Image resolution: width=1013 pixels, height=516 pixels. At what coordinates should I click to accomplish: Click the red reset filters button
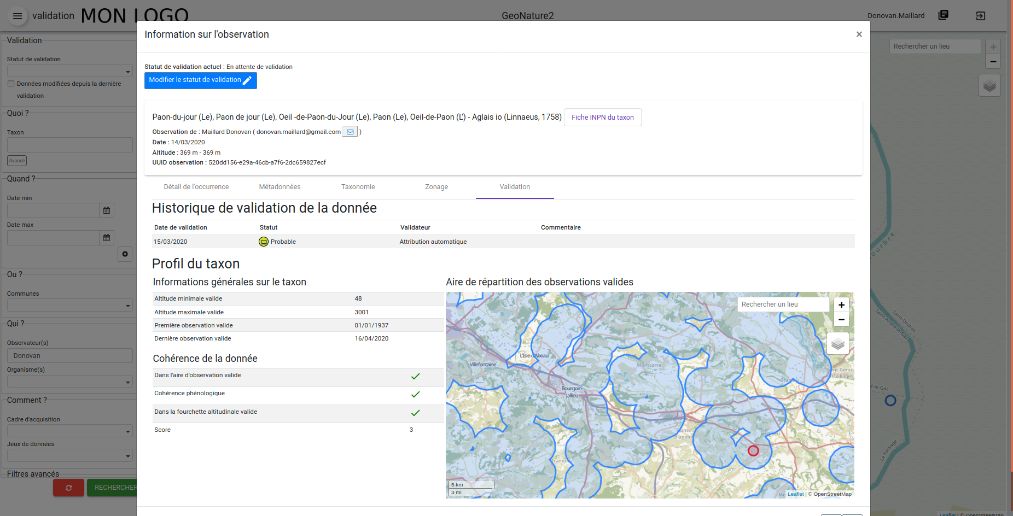coord(68,488)
